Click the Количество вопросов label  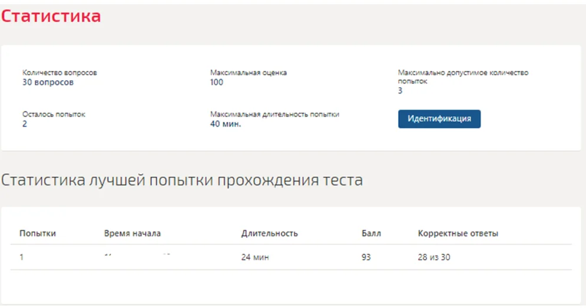59,72
